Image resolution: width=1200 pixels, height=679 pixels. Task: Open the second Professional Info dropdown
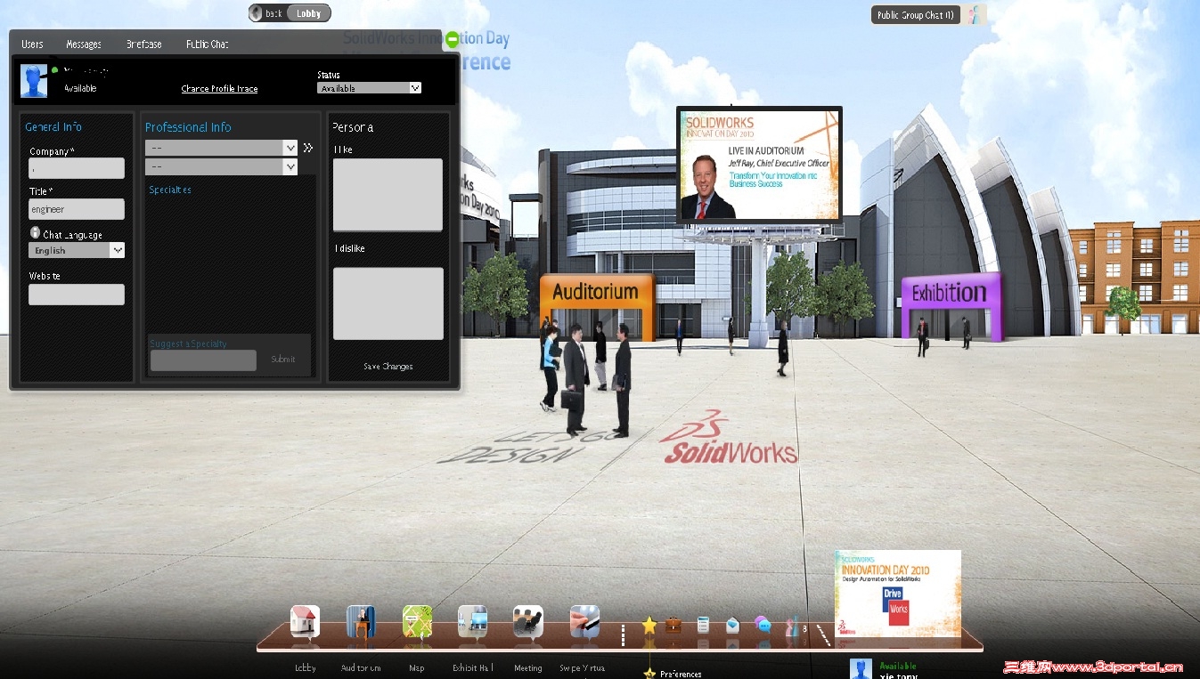click(221, 166)
